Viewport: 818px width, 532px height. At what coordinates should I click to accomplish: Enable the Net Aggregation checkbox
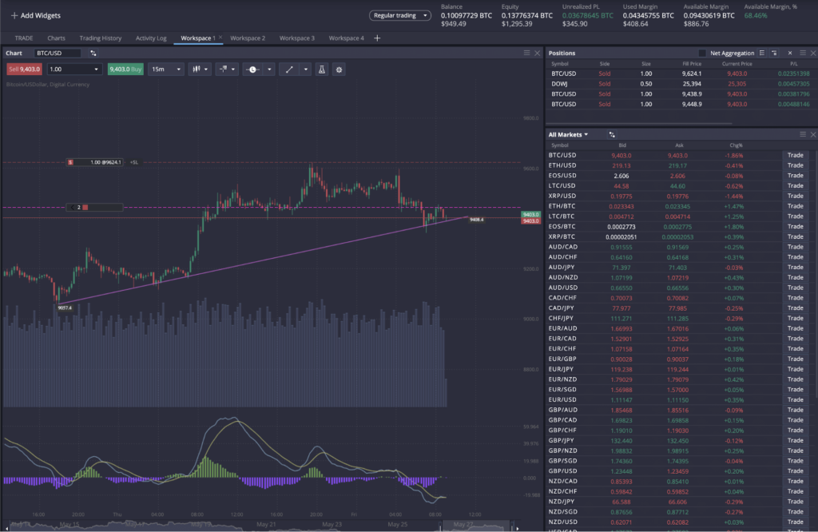[702, 53]
